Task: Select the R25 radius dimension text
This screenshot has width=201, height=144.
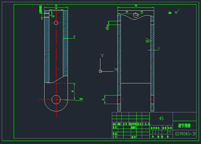Action: [x=81, y=99]
